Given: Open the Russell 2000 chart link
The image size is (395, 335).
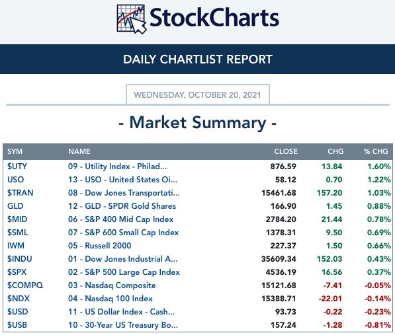Looking at the screenshot, I should click(99, 245).
